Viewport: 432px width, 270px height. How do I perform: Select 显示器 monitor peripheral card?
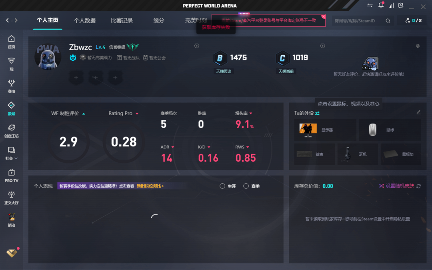pos(325,130)
